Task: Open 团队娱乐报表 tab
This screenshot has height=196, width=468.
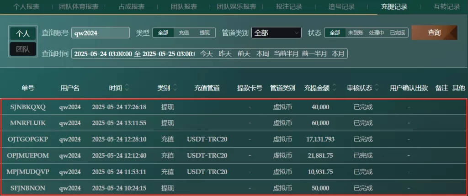Action: (x=236, y=6)
